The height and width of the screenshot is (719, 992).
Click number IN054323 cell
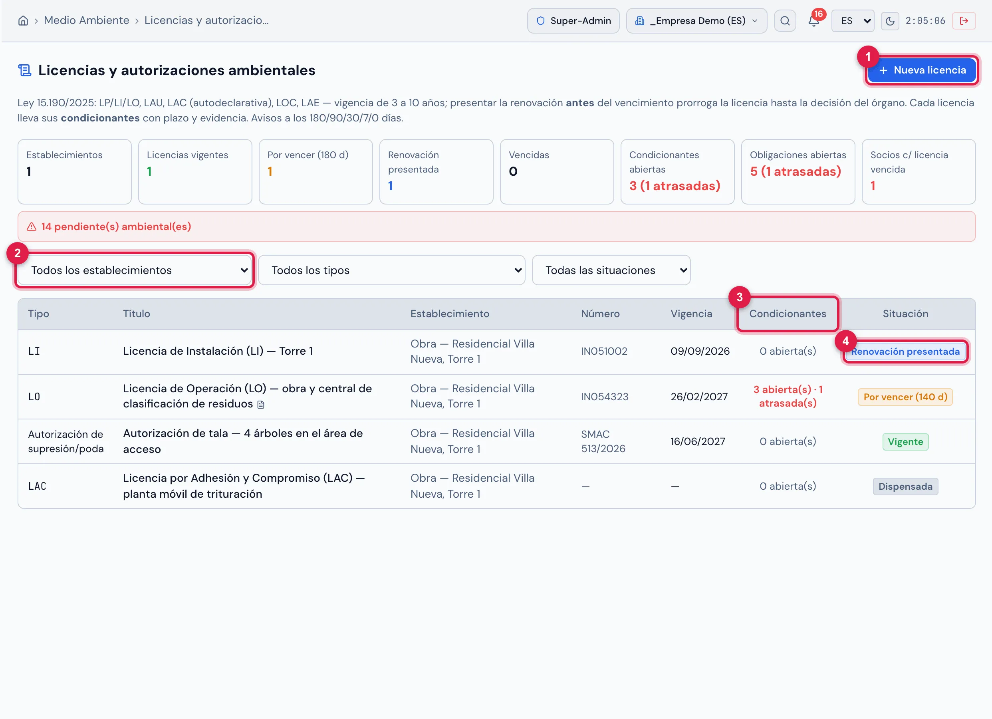605,397
